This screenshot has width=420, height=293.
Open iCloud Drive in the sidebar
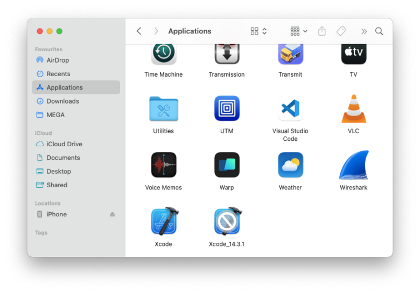76,144
